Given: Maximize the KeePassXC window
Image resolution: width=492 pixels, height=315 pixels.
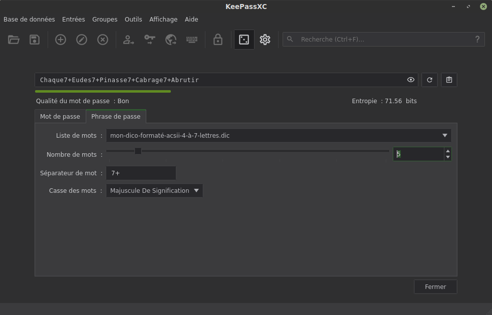Looking at the screenshot, I should (x=468, y=7).
